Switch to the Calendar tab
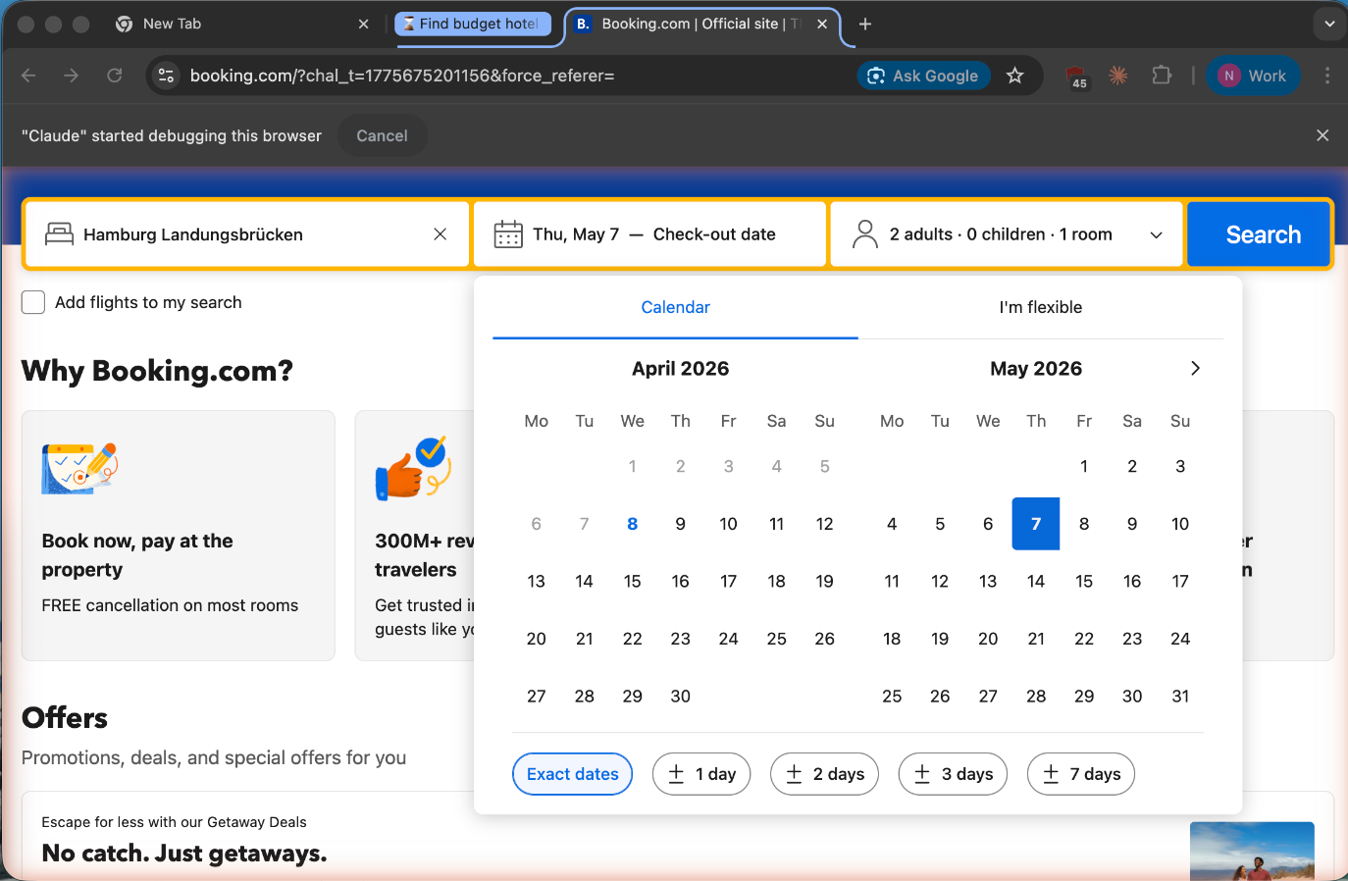 point(675,307)
